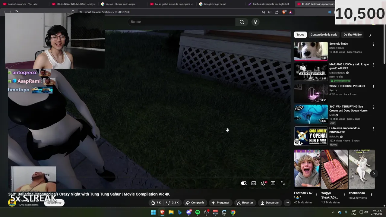The height and width of the screenshot is (217, 386).
Task: Open Discord from the taskbar
Action: (x=189, y=212)
